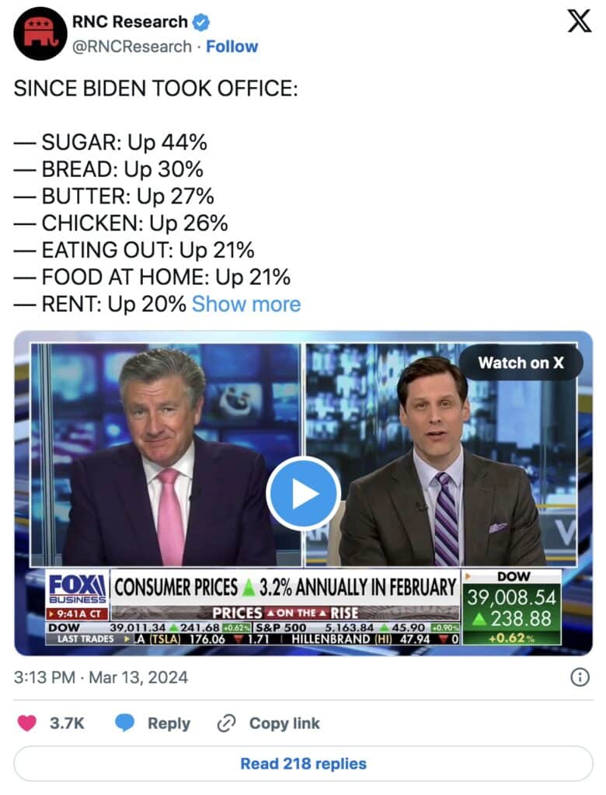Open the RNC Research profile name
The width and height of the screenshot is (606, 795).
[130, 22]
